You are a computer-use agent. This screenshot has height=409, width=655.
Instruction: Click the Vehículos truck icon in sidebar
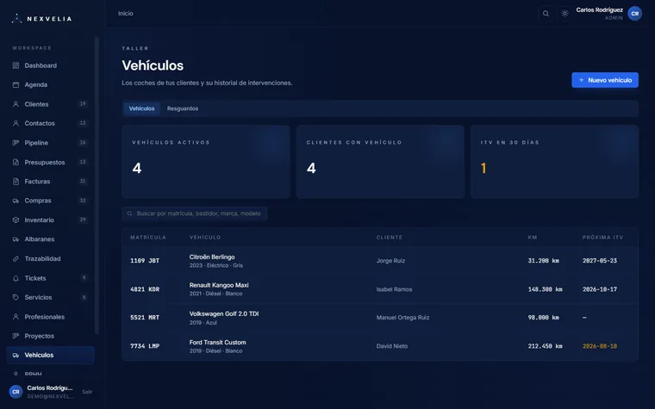point(16,355)
